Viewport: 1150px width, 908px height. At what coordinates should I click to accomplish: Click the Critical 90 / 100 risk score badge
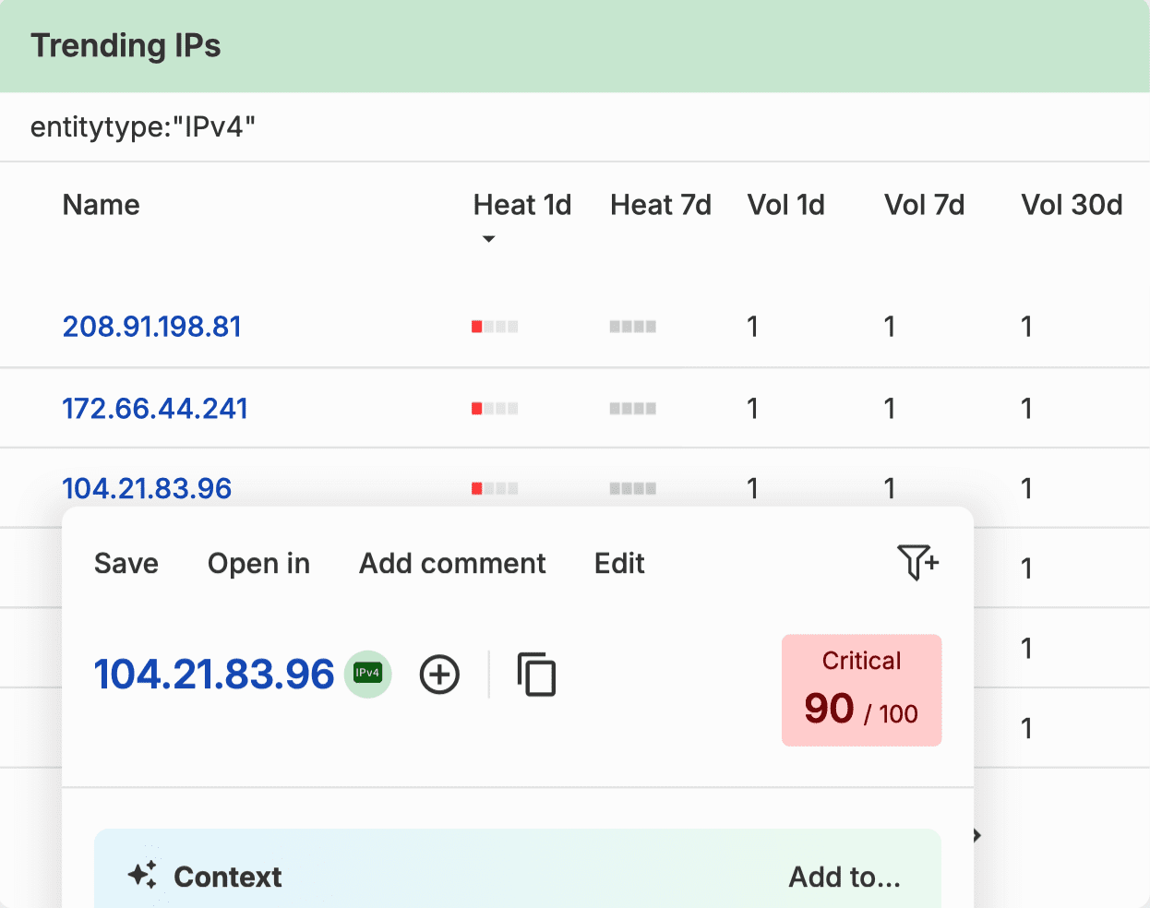(861, 689)
